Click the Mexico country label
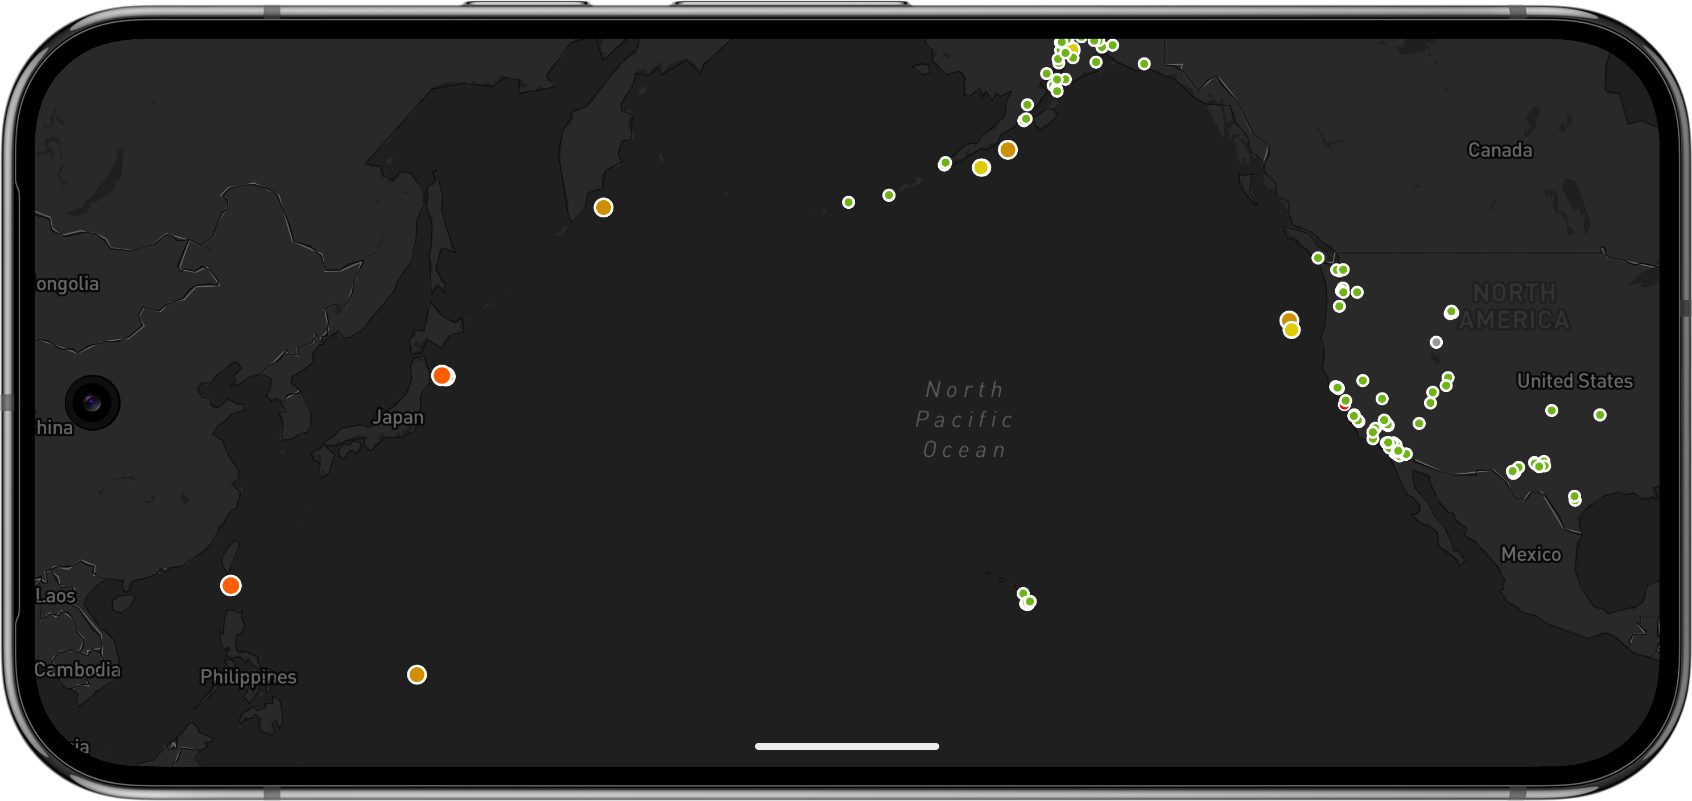This screenshot has width=1692, height=801. [x=1530, y=554]
